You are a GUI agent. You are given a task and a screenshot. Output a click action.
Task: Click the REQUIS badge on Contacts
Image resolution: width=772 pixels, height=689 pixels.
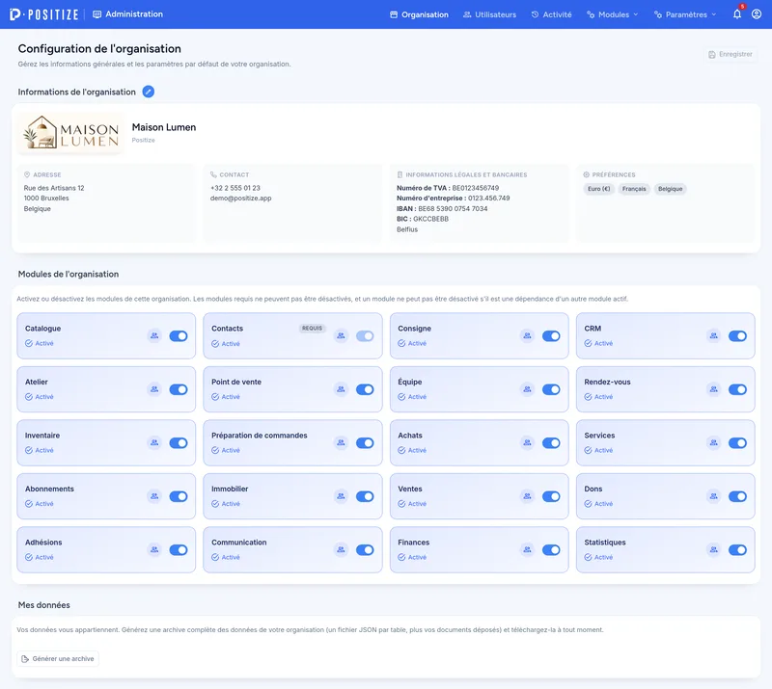(x=312, y=328)
